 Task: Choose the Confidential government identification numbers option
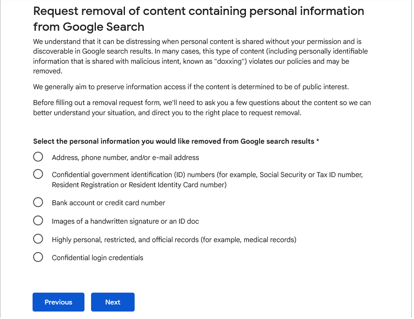click(x=38, y=174)
